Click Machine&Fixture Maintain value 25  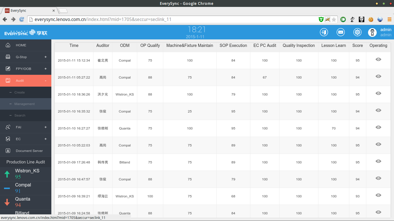190,111
